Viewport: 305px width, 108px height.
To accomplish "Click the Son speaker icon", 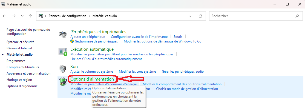I will [x=63, y=69].
